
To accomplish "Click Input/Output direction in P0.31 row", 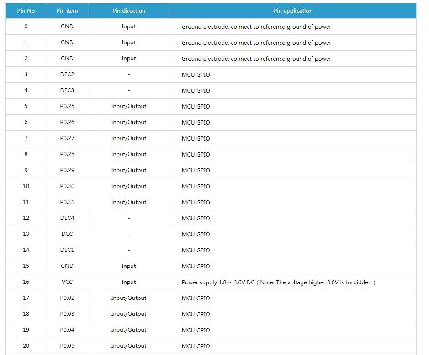I will tap(129, 202).
